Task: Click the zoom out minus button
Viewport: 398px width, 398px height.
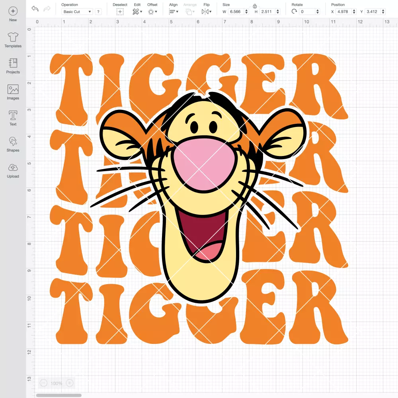Action: pos(44,383)
